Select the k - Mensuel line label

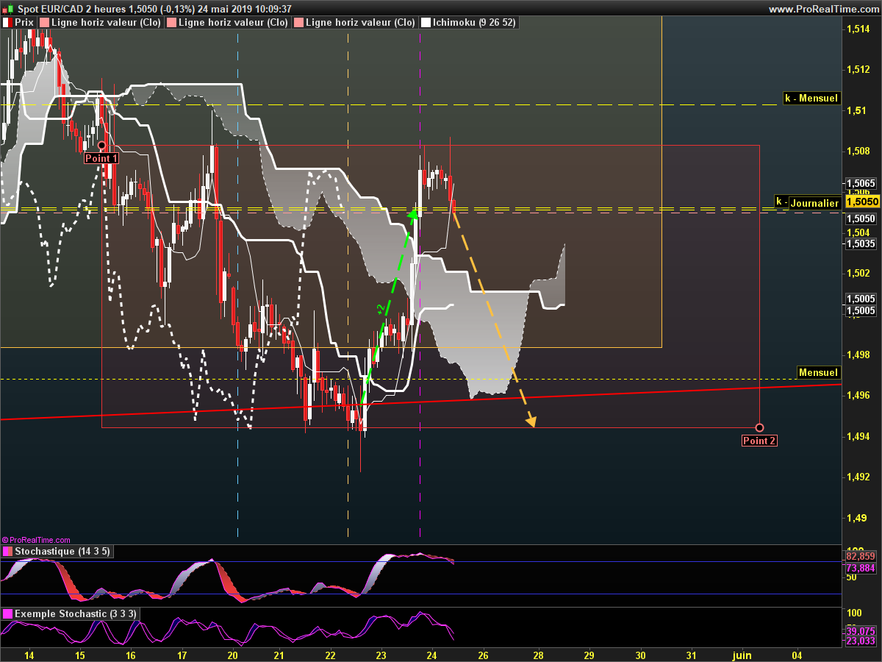812,98
